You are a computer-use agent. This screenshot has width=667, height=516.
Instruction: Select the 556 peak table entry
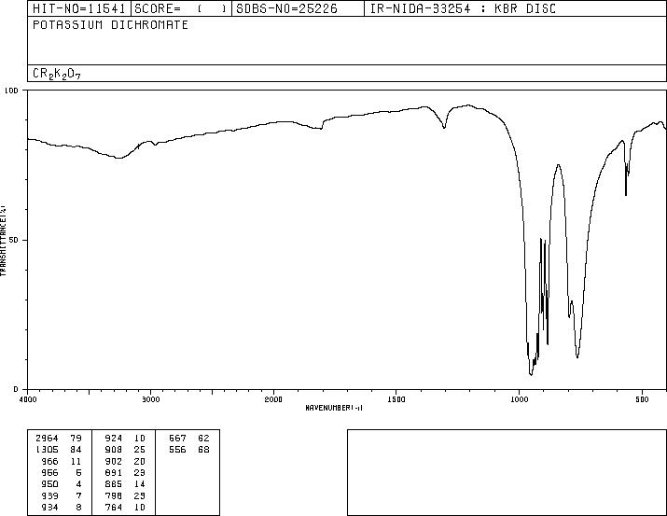(177, 450)
